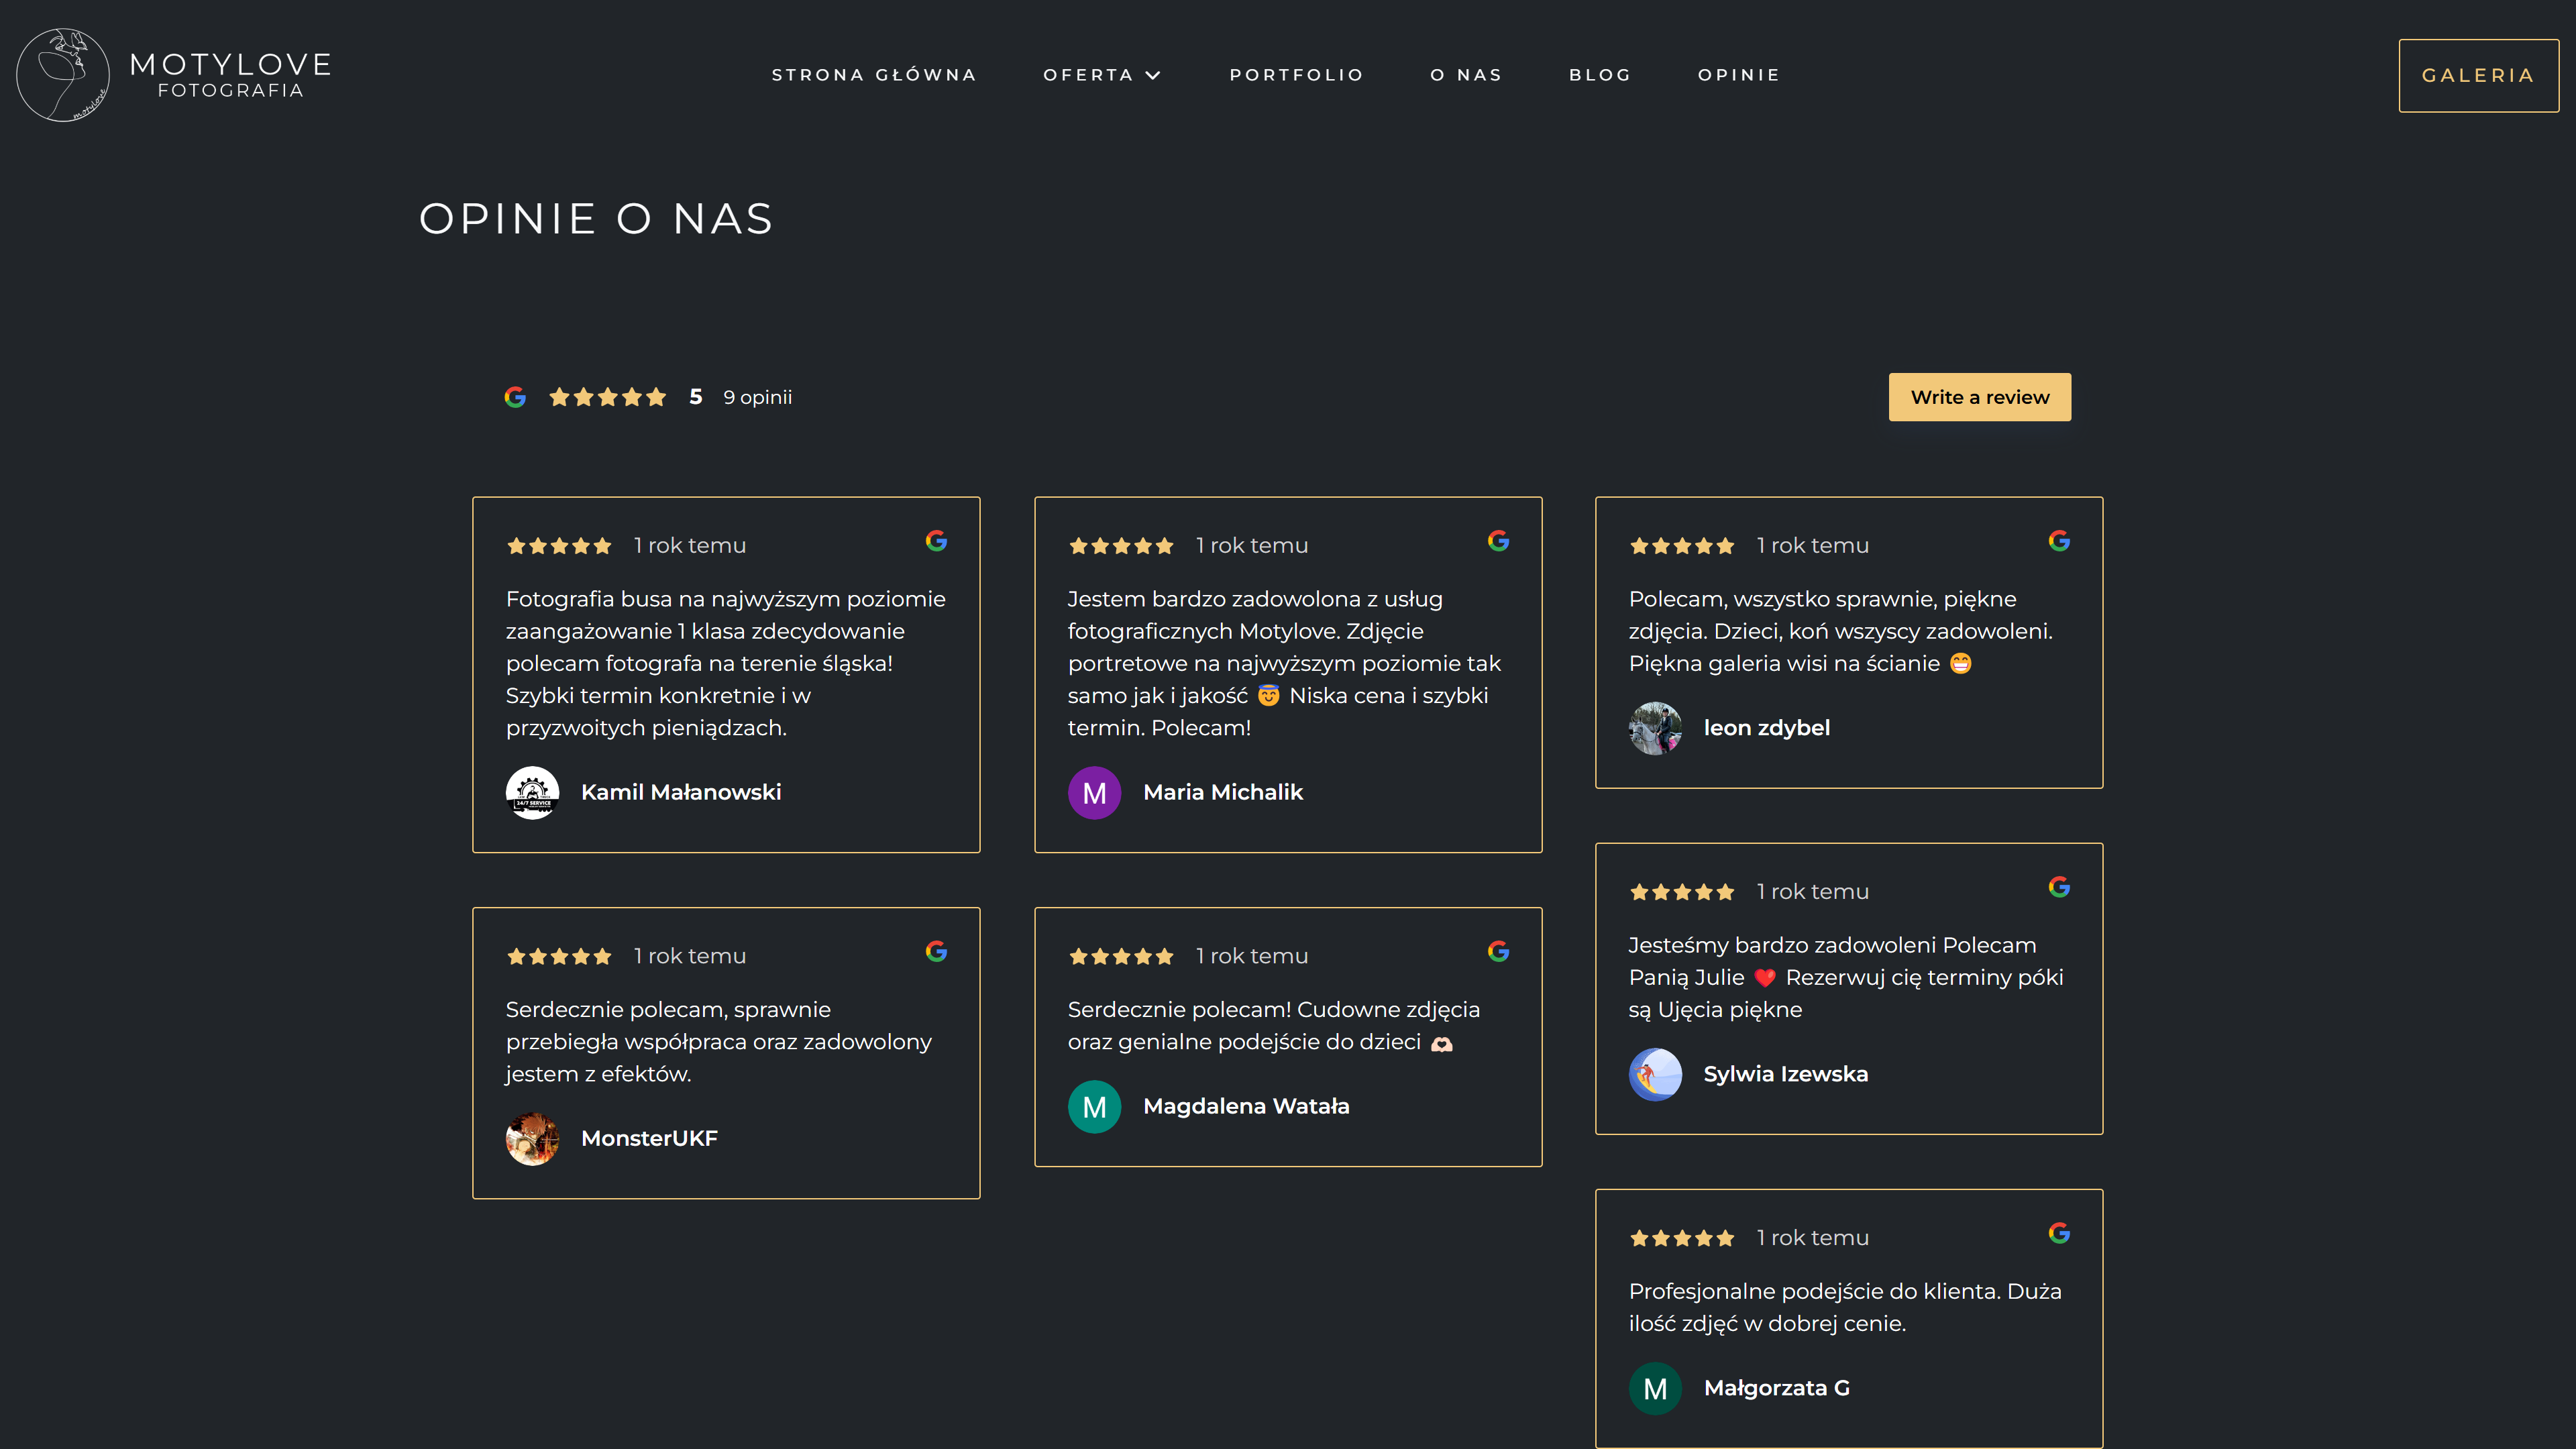Click Google icon in Magdalena Watała review
This screenshot has width=2576, height=1449.
pyautogui.click(x=1498, y=951)
